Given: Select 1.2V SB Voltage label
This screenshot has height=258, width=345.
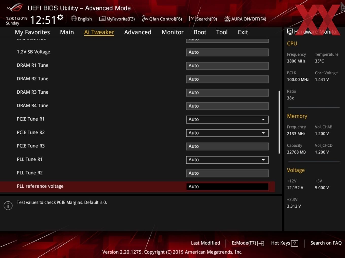Looking at the screenshot, I should pyautogui.click(x=33, y=52).
